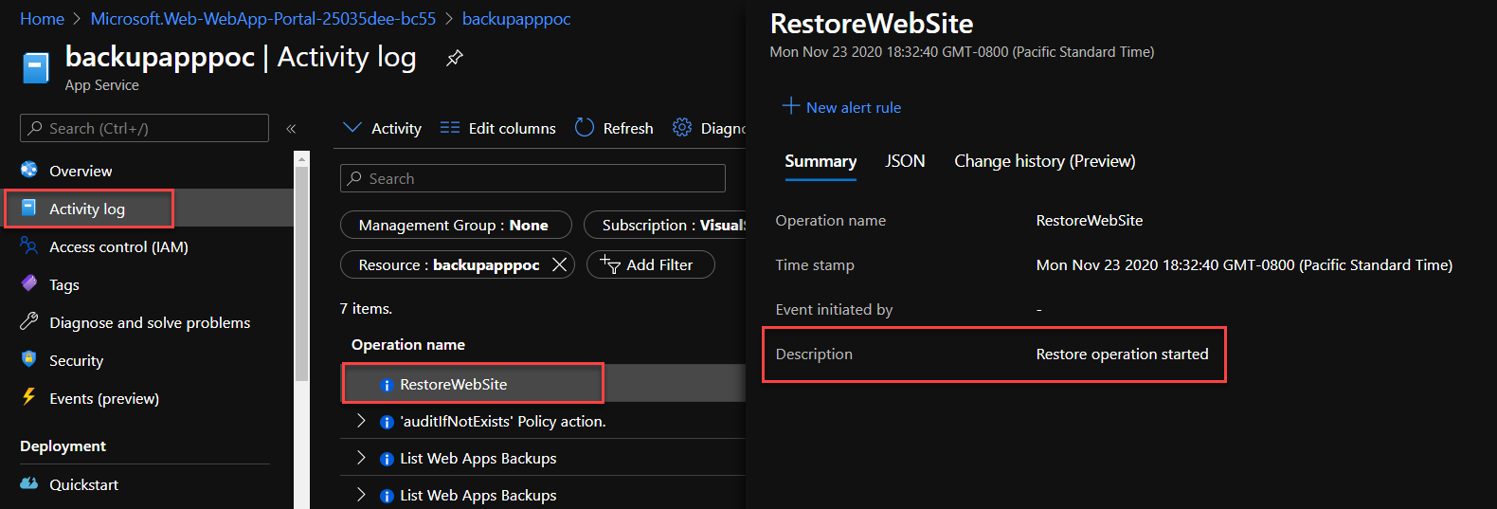Open Access control (IAM)
The height and width of the screenshot is (509, 1497).
[x=118, y=246]
